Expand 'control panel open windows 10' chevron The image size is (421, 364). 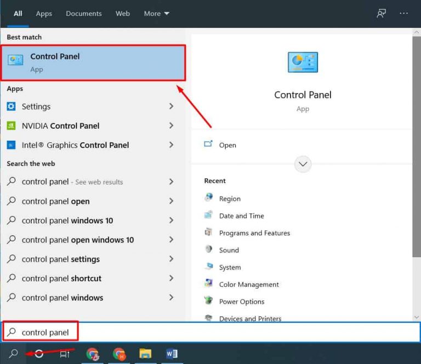point(171,239)
